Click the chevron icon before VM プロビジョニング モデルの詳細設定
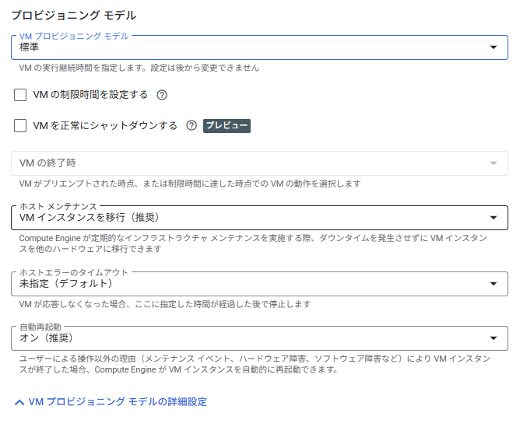This screenshot has width=520, height=427. coord(19,402)
